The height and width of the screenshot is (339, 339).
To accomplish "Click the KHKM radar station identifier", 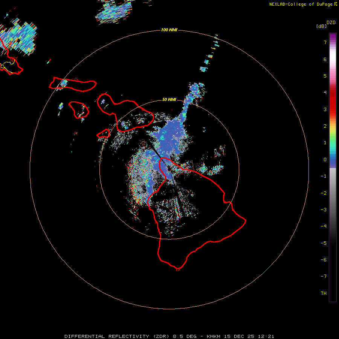I will [x=214, y=336].
